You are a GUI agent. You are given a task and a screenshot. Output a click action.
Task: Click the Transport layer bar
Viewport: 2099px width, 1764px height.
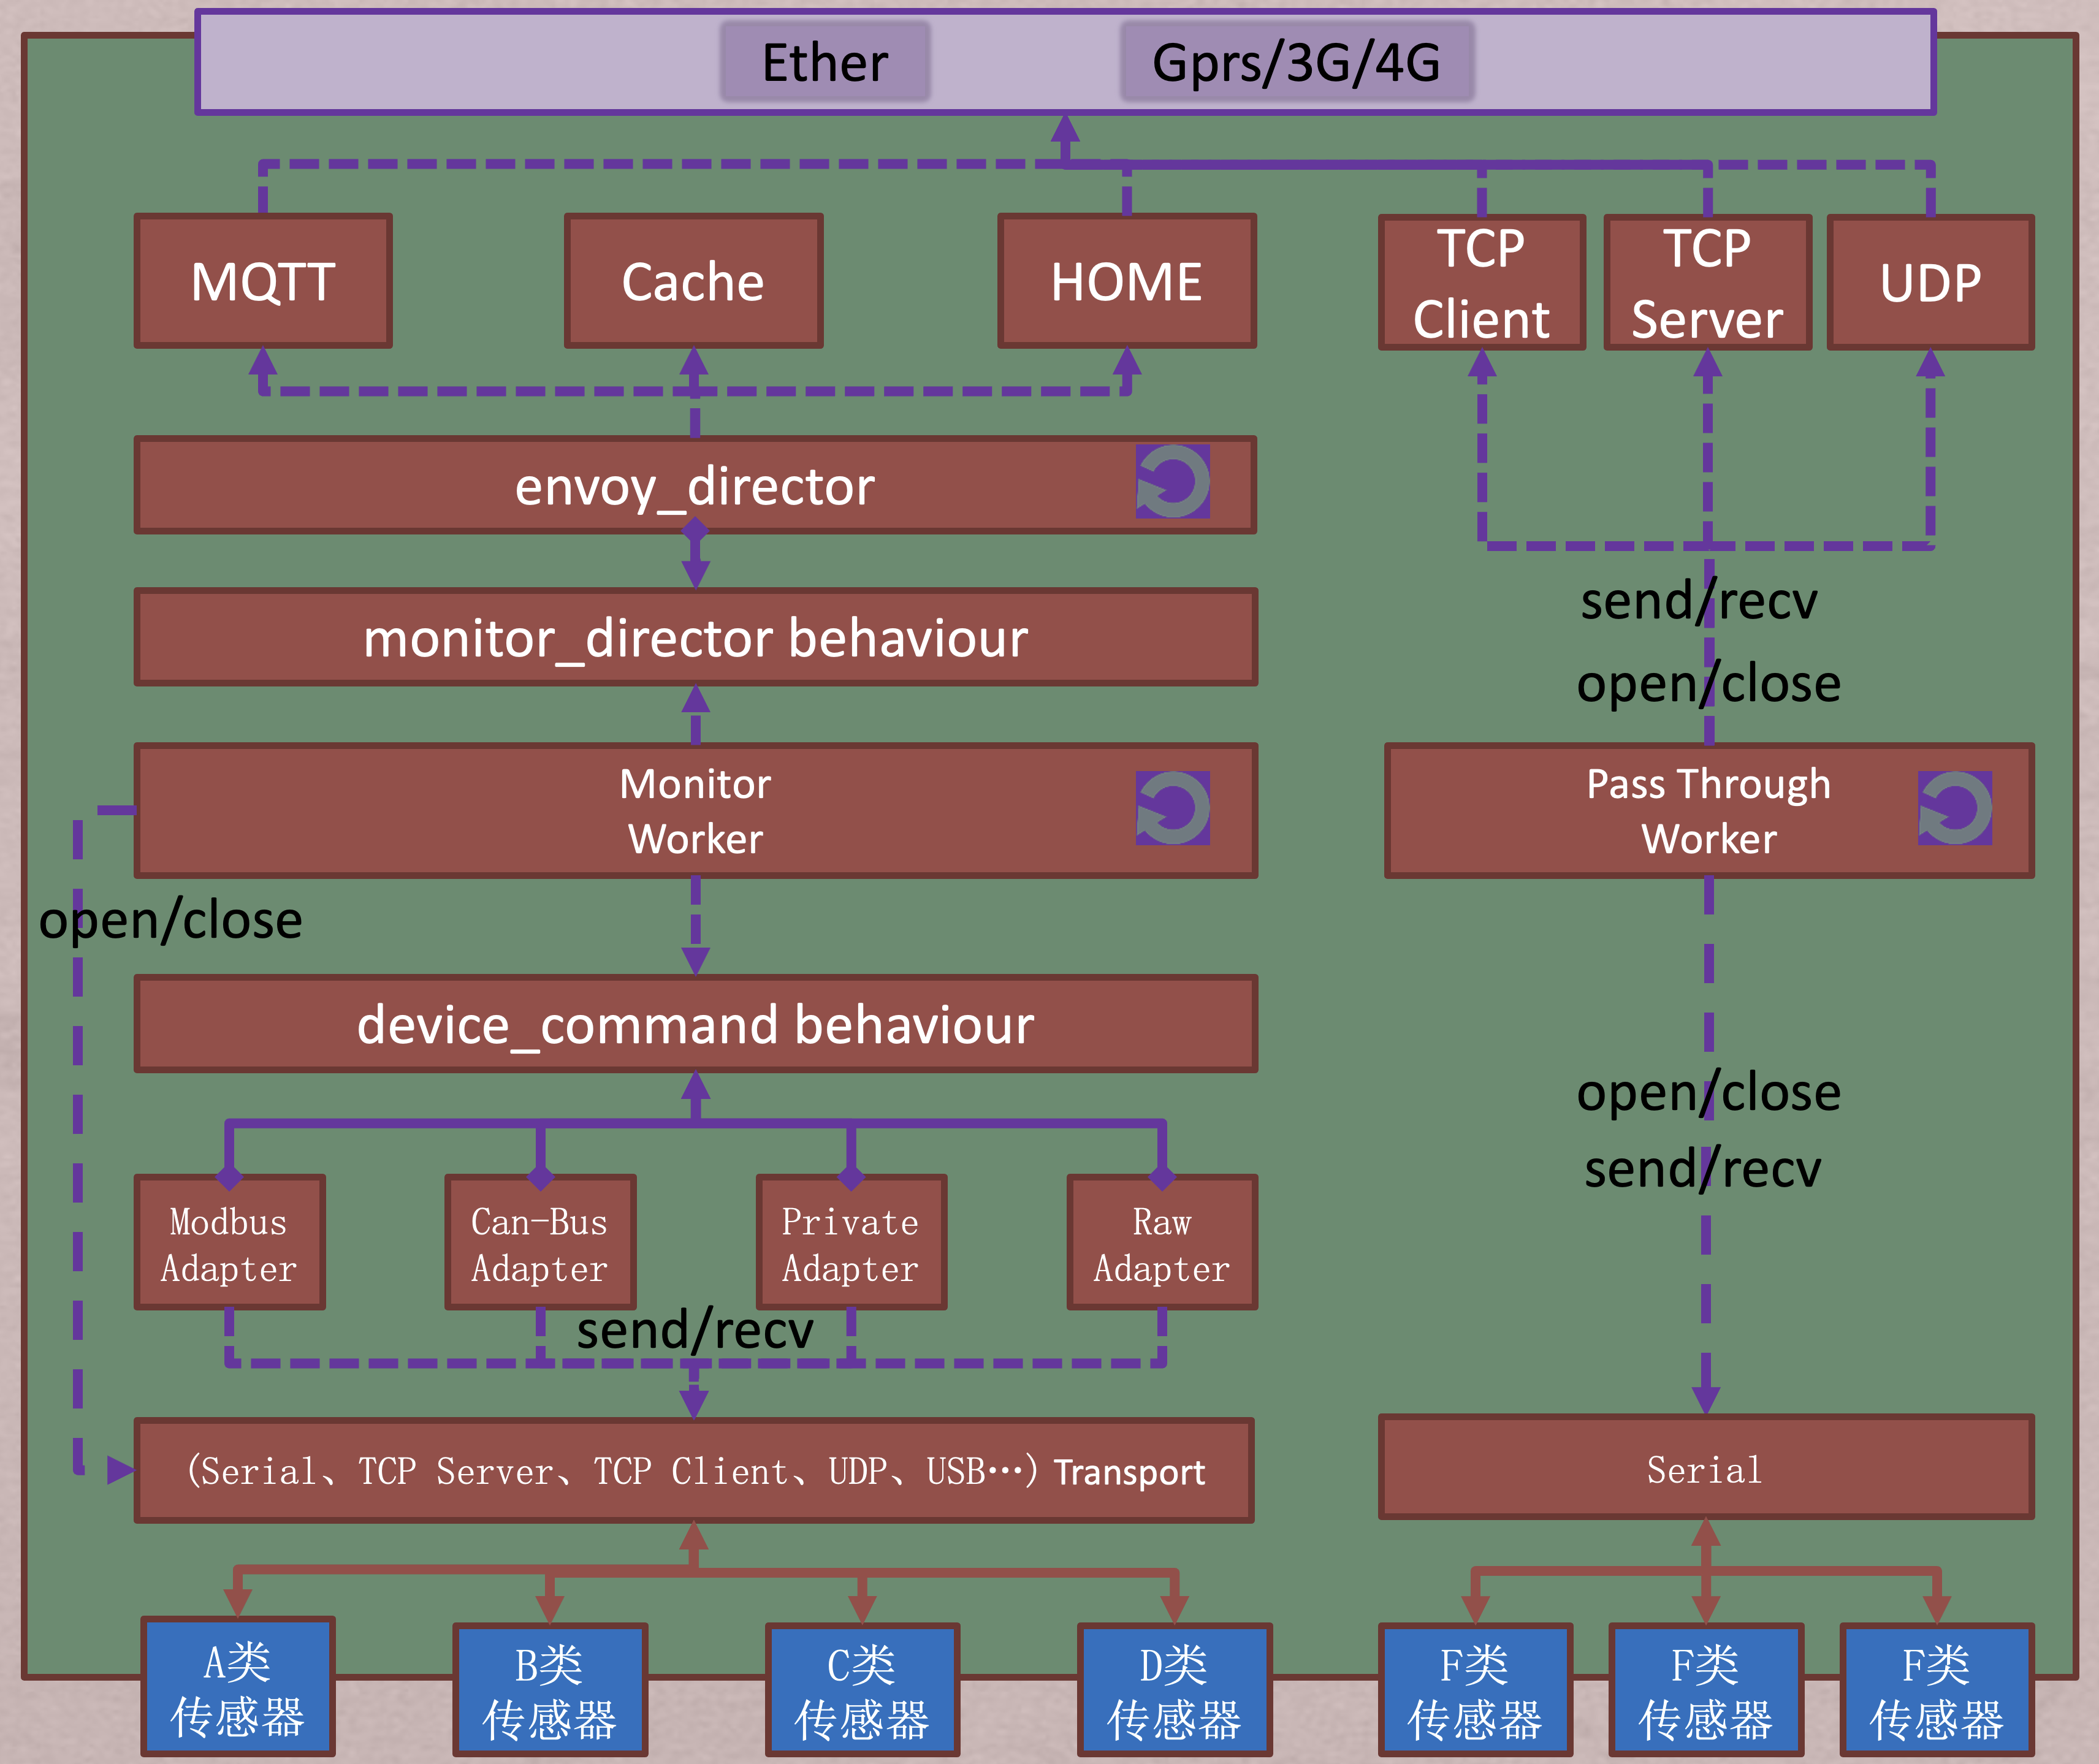click(694, 1471)
